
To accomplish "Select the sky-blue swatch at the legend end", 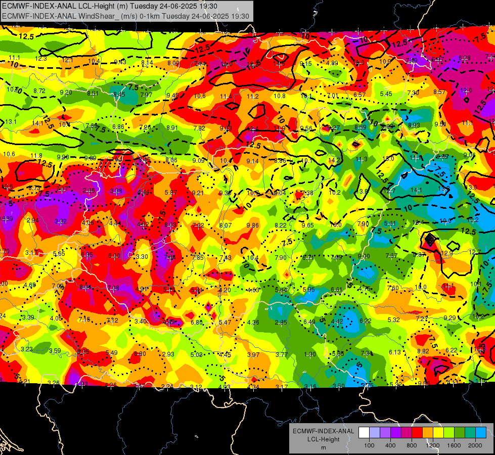I will (480, 433).
